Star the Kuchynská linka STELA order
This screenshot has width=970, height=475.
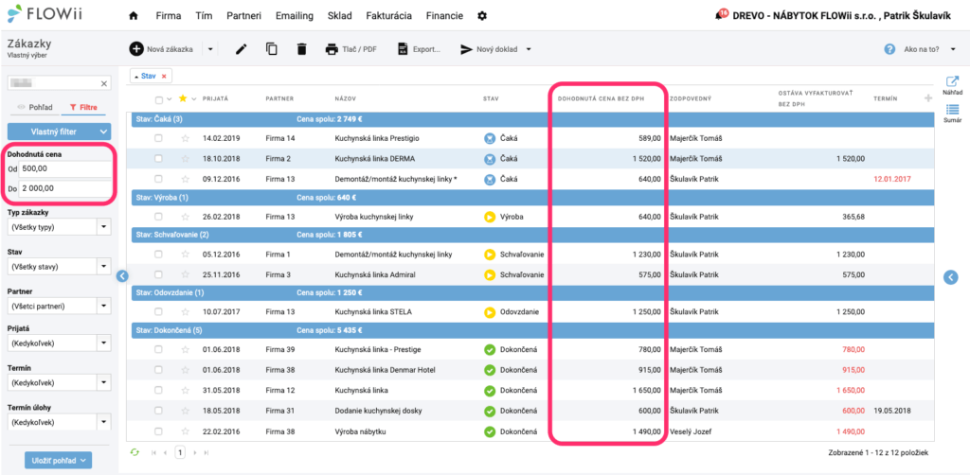[185, 312]
